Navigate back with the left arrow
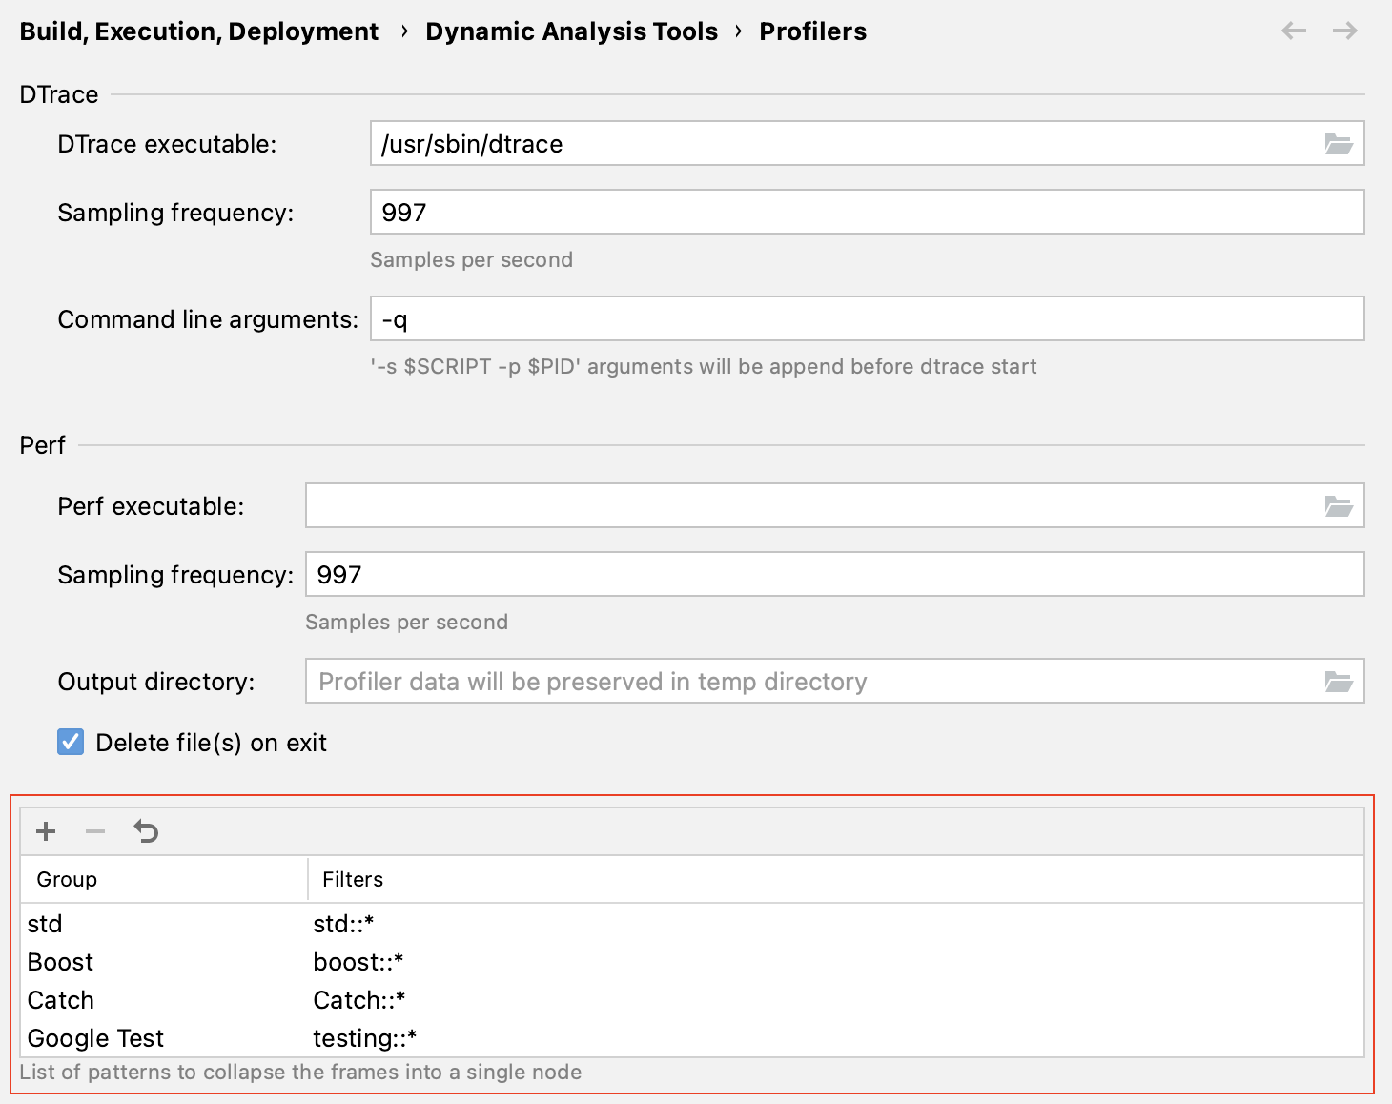Viewport: 1392px width, 1104px height. 1294,31
